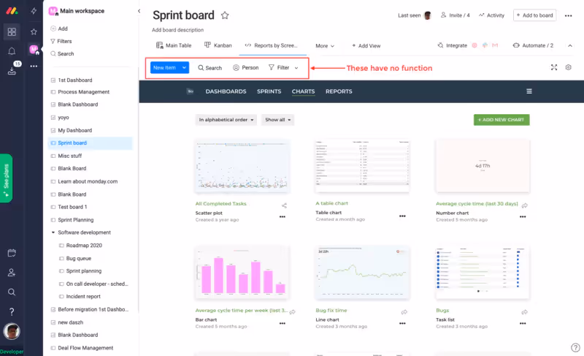584x356 pixels.
Task: Open options for the Scatter plot chart
Action: 283,216
